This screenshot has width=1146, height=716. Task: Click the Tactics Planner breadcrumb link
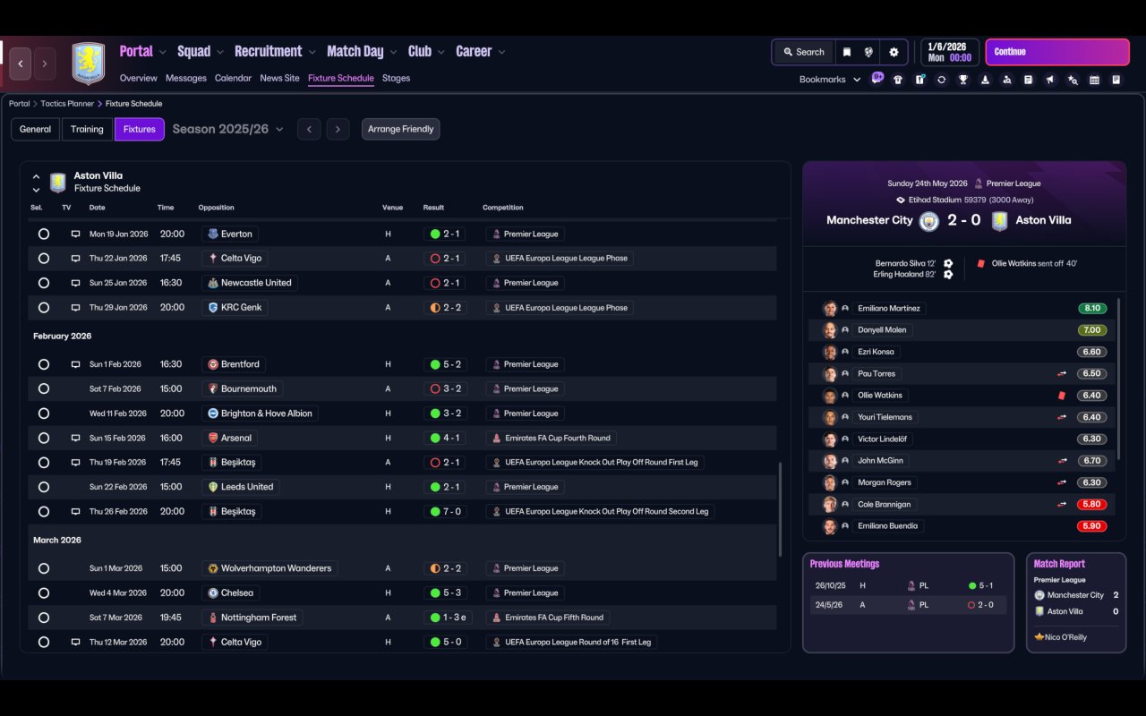click(x=67, y=104)
